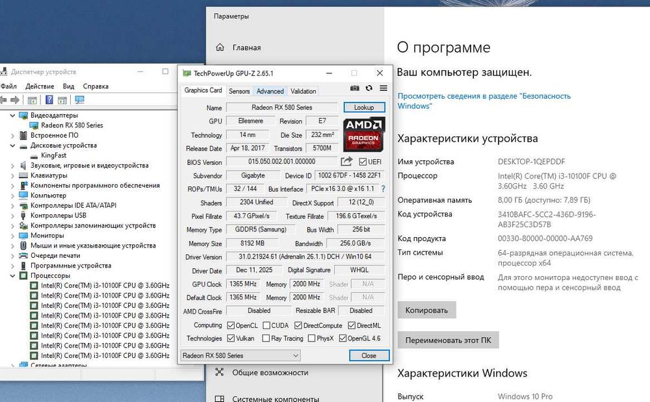The image size is (650, 402).
Task: Click home icon next to Главная
Action: pos(220,47)
